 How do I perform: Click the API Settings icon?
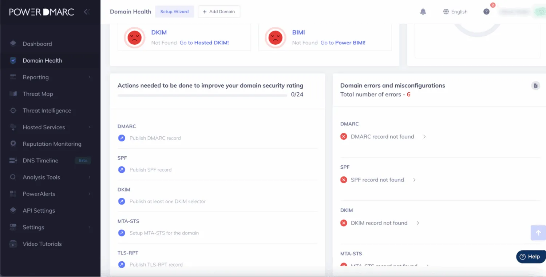[13, 210]
